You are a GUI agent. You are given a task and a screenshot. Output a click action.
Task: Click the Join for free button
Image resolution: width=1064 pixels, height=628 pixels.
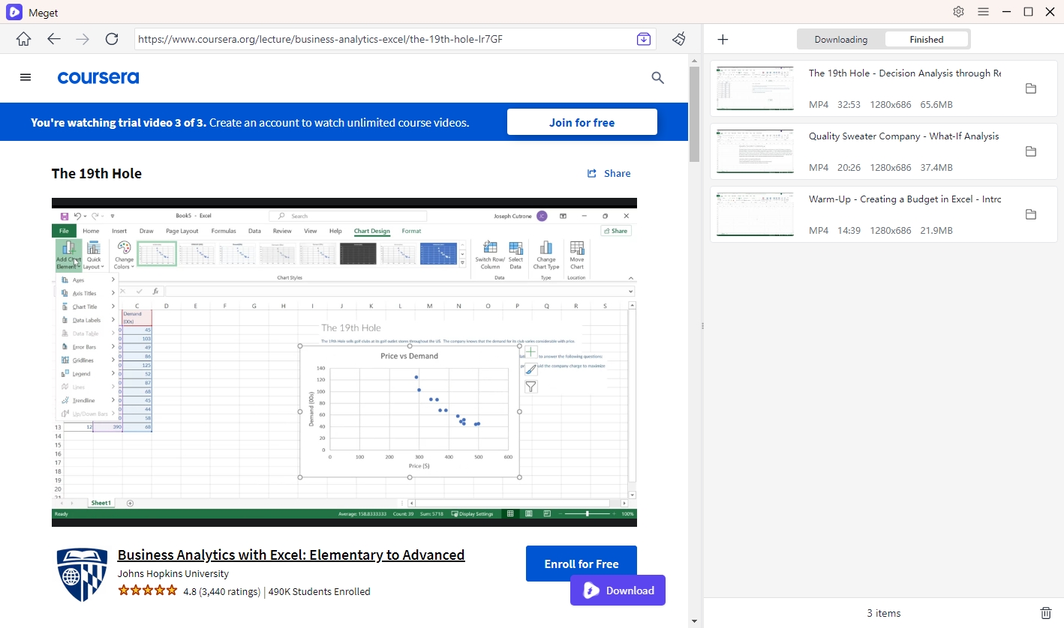pos(582,122)
